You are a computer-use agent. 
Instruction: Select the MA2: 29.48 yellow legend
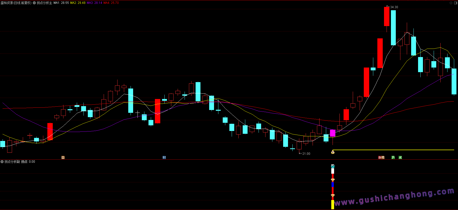click(78, 3)
